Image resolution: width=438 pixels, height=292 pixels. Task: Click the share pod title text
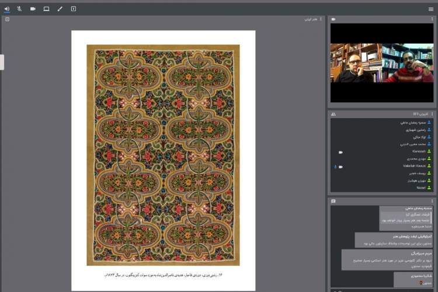(x=311, y=19)
